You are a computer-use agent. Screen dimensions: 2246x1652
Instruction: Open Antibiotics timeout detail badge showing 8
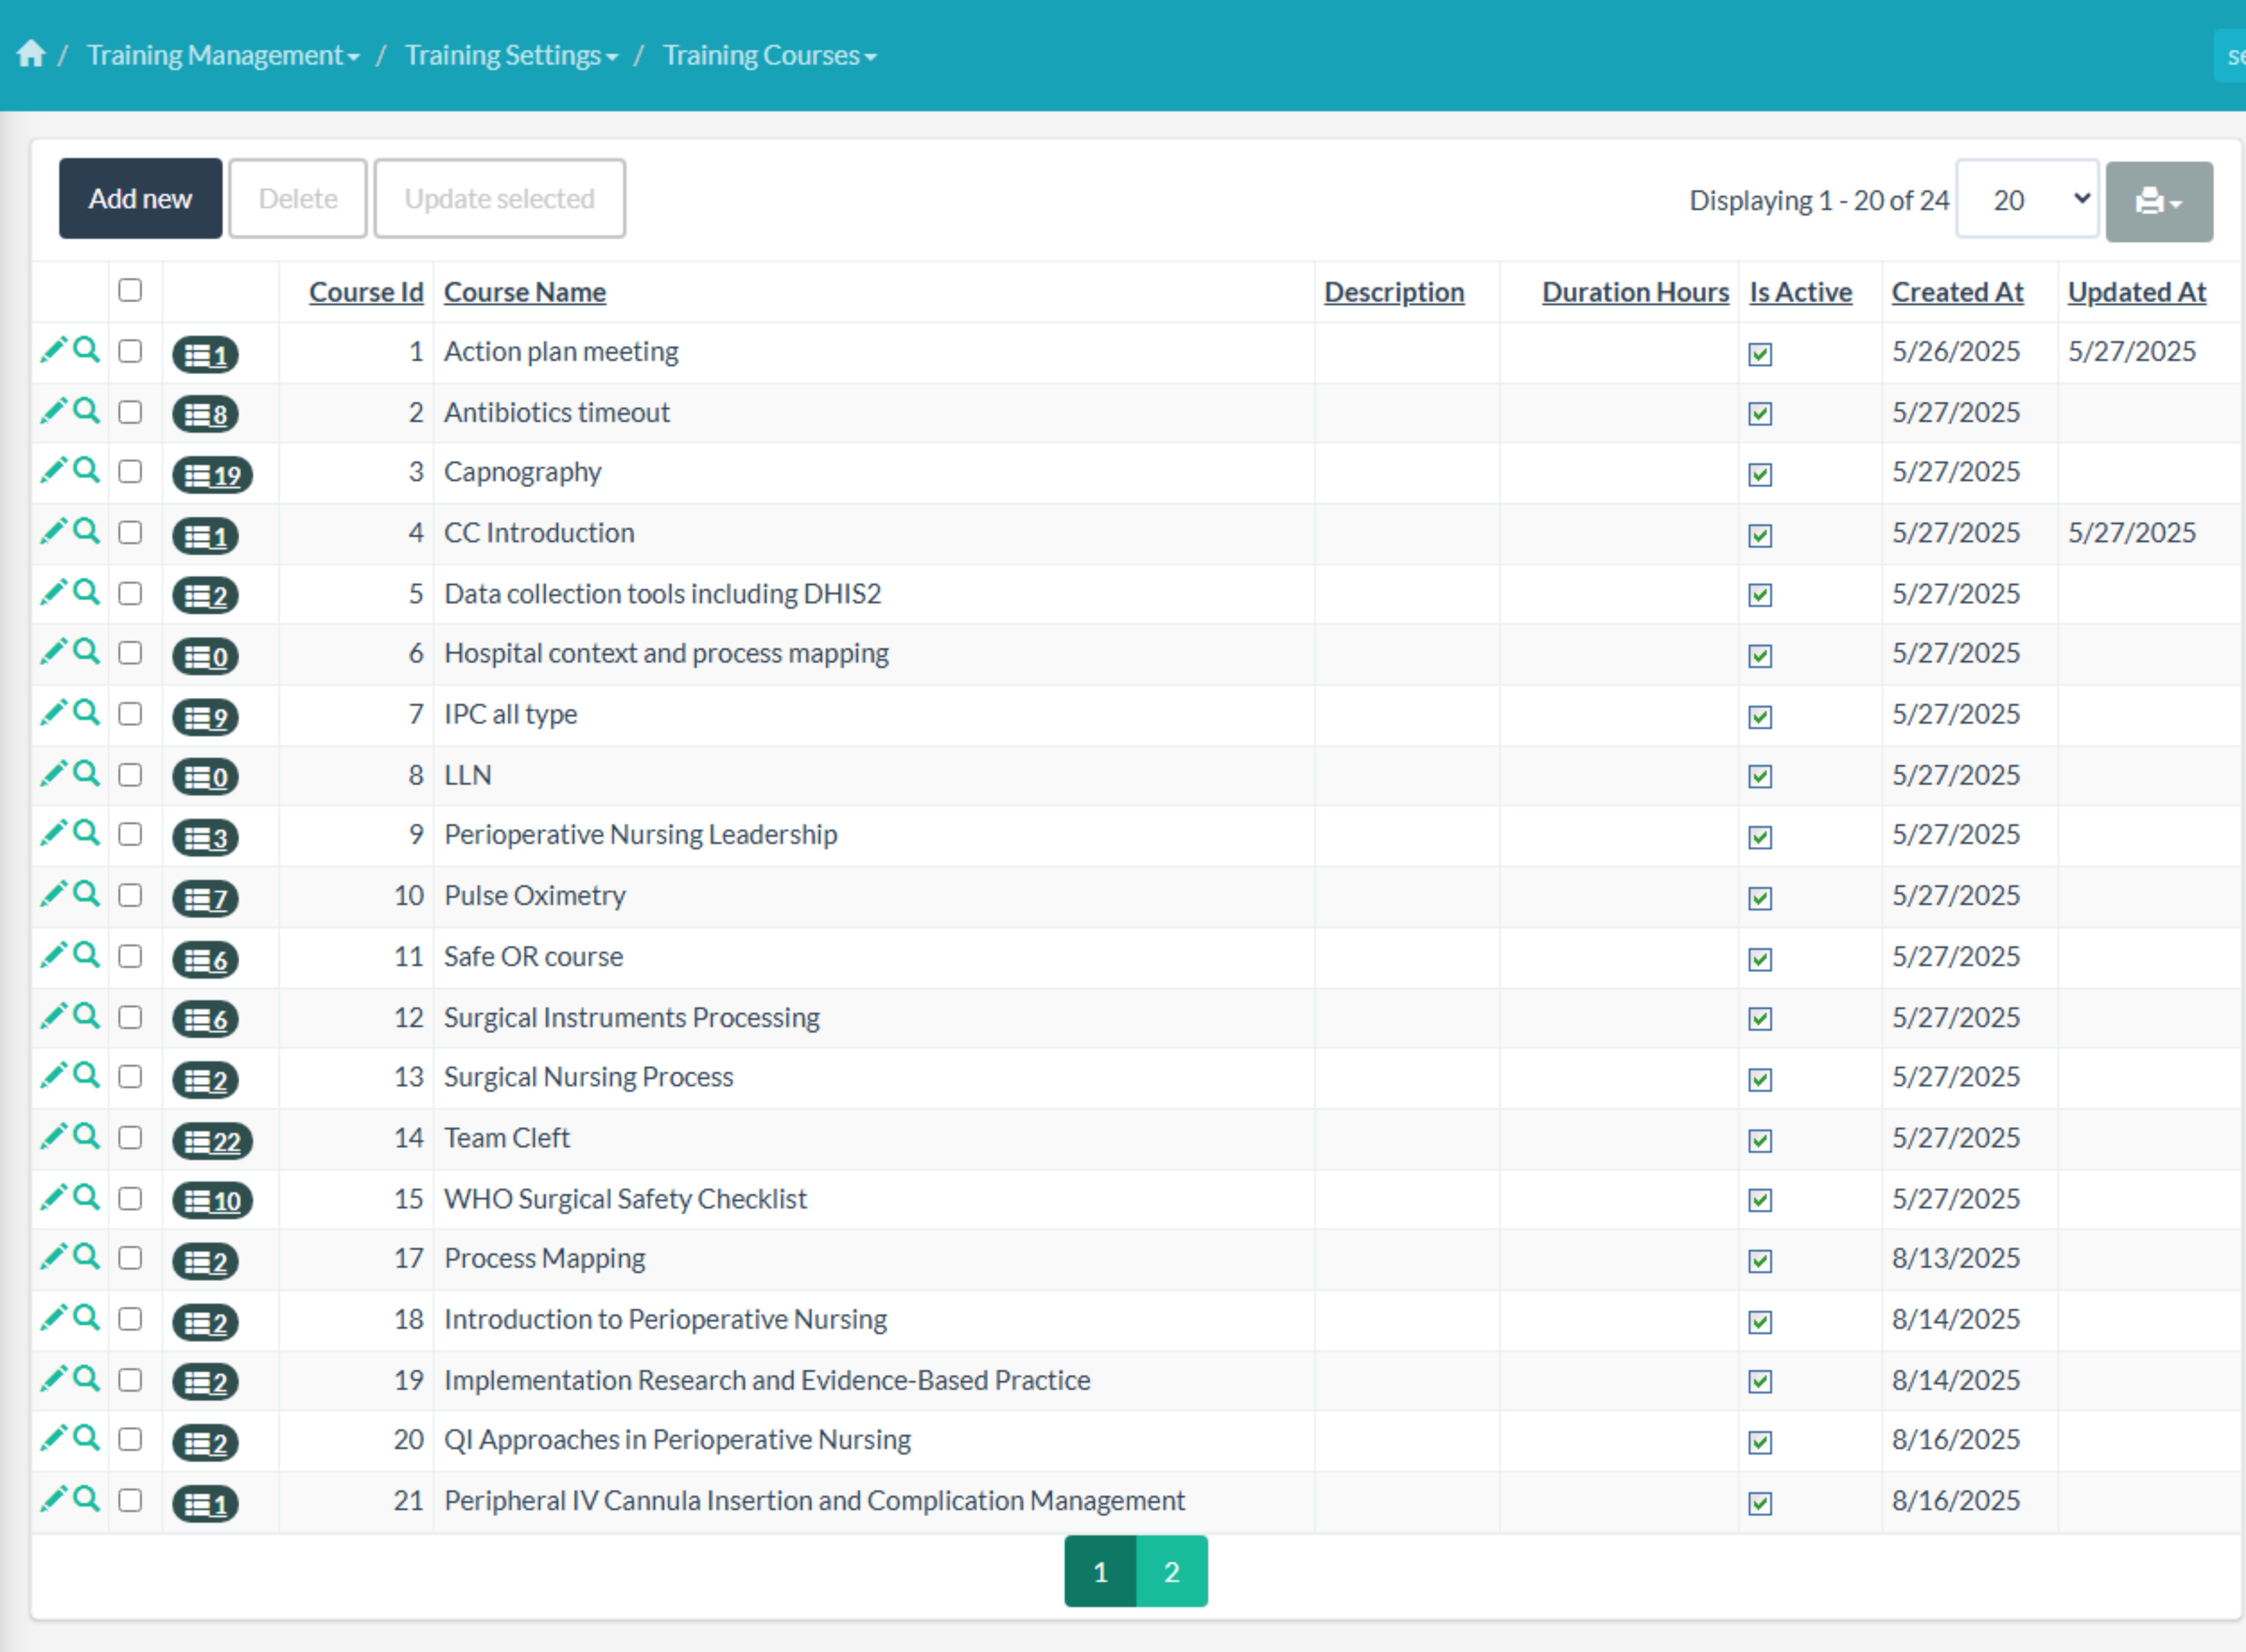[x=205, y=414]
